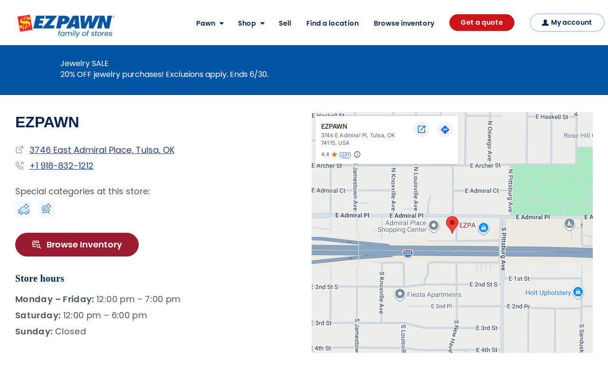
Task: Select the Admiral Place Shopping Center marker
Action: (x=434, y=226)
